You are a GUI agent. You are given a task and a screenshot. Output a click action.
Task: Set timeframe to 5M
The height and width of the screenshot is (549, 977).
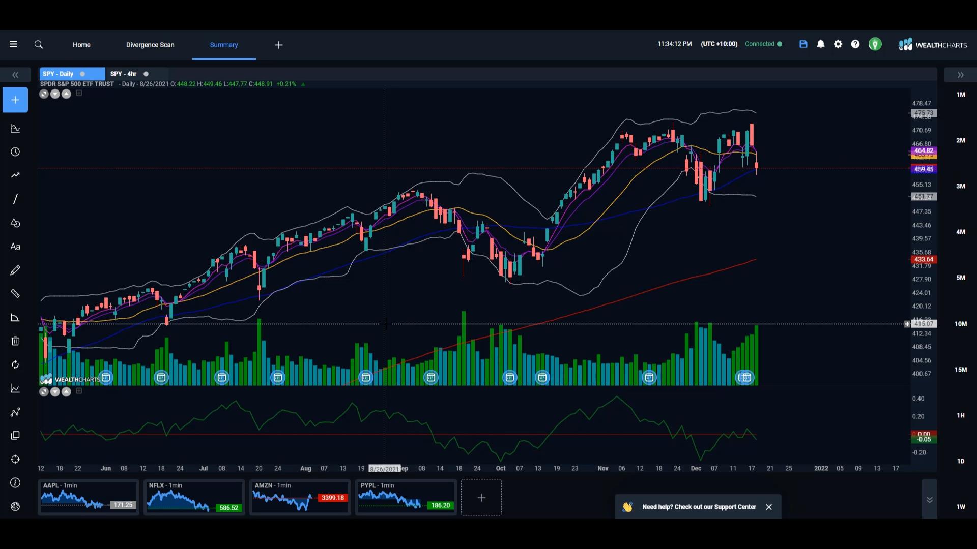coord(961,278)
